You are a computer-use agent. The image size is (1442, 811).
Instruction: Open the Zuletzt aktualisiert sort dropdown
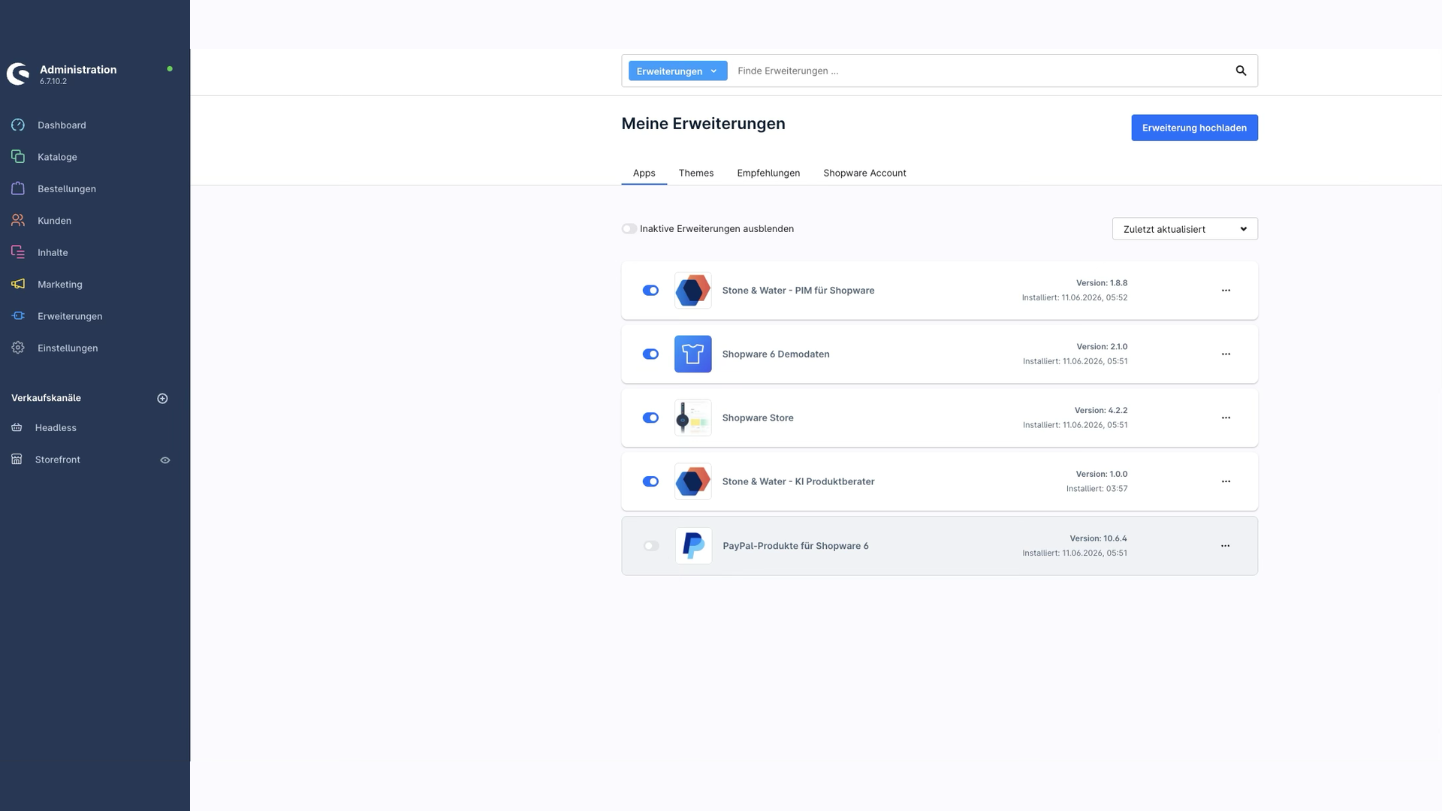coord(1184,229)
